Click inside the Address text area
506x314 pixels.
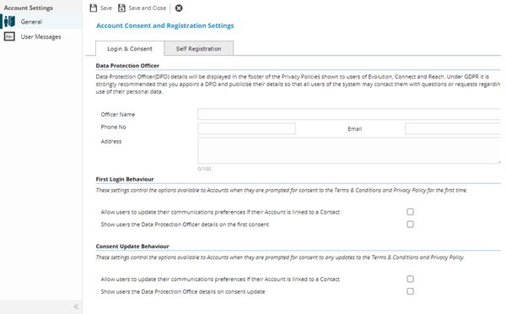click(349, 150)
